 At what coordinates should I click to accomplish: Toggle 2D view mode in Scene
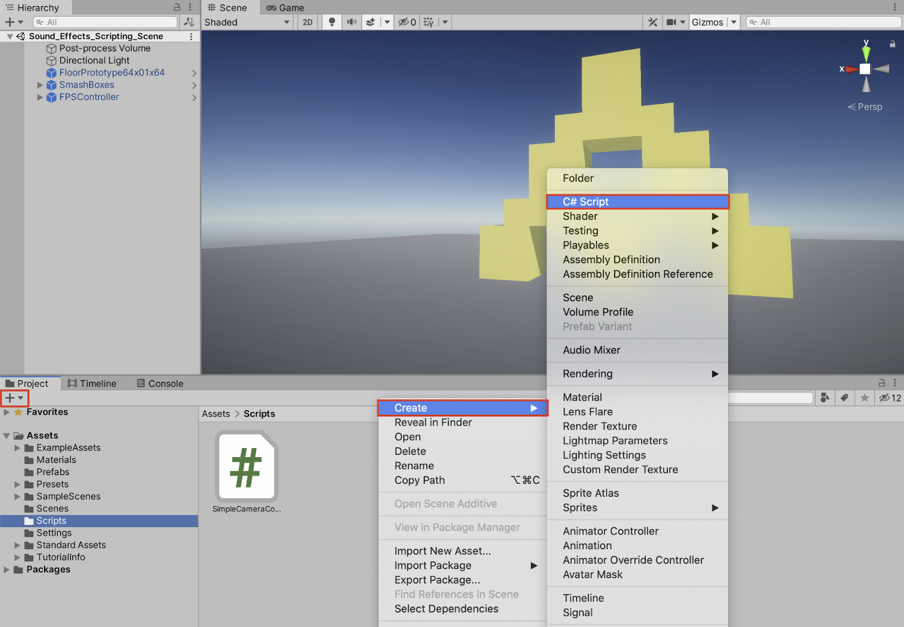point(307,22)
